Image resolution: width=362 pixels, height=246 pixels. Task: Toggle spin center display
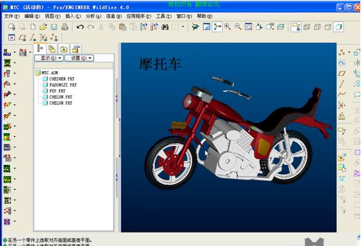[217, 27]
